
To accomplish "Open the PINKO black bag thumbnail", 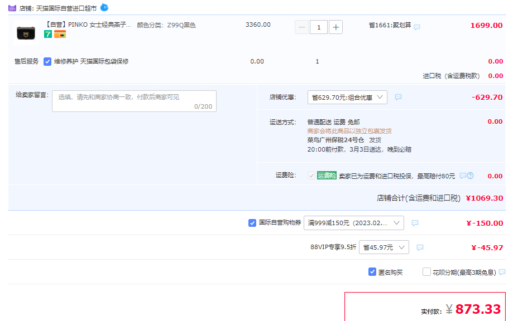I will [26, 33].
